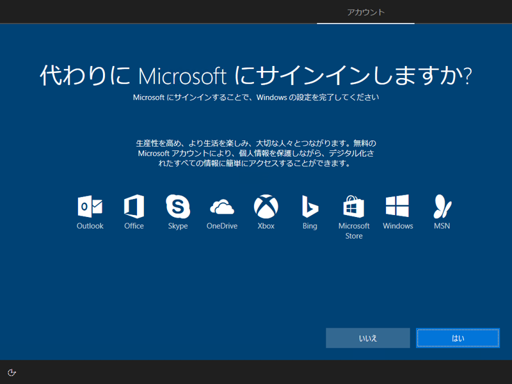Click the subtitle Microsoft にサインインすることで
Viewport: 512px width, 384px height.
(x=256, y=97)
